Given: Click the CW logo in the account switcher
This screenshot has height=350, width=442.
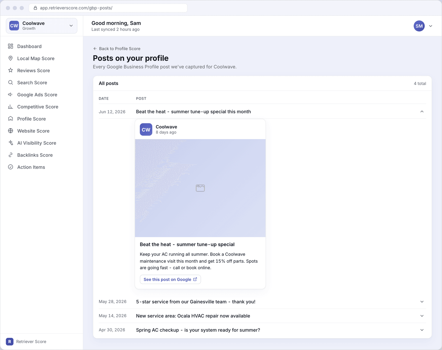Looking at the screenshot, I should tap(14, 26).
